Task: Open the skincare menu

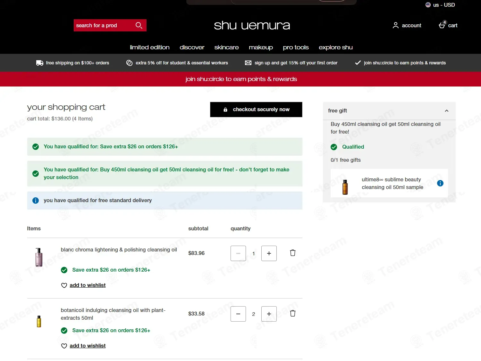Action: click(x=227, y=47)
